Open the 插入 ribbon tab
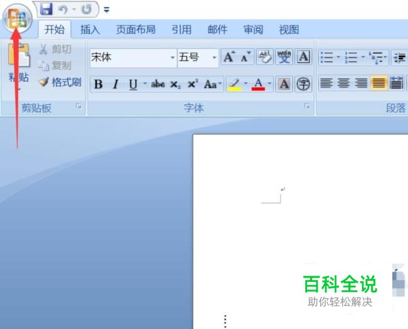This screenshot has width=408, height=329. [x=90, y=30]
